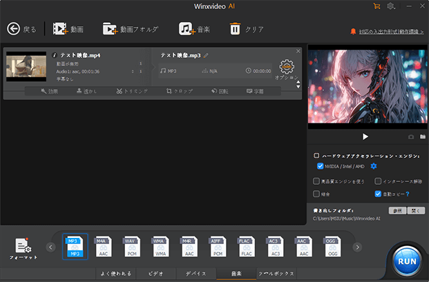Switch to ビデオ tab
The image size is (429, 282).
(156, 274)
